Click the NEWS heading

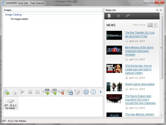(111, 25)
